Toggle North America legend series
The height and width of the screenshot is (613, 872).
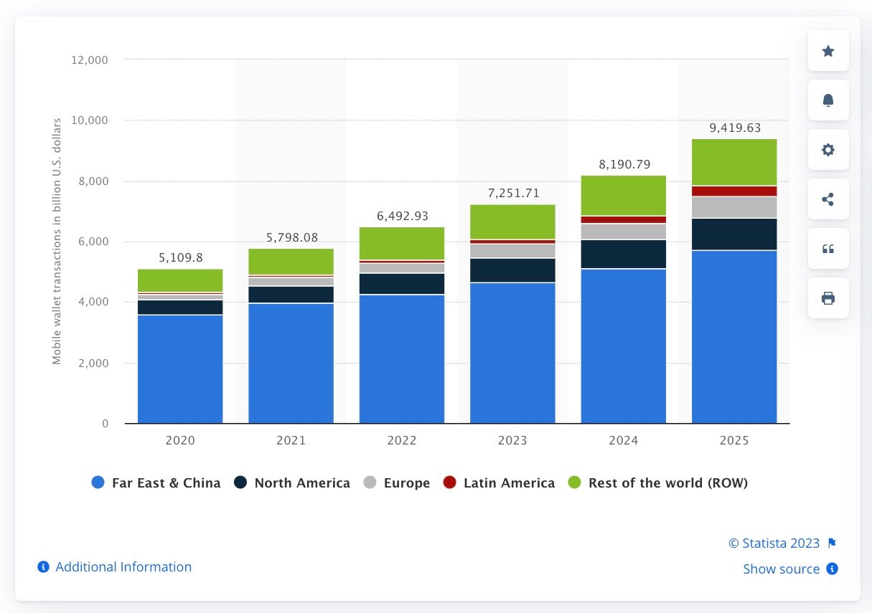coord(292,483)
